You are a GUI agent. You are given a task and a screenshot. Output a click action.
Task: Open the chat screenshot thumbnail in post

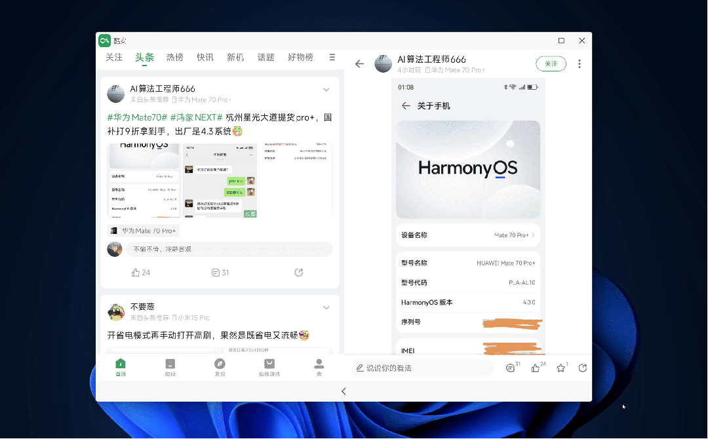pyautogui.click(x=220, y=180)
